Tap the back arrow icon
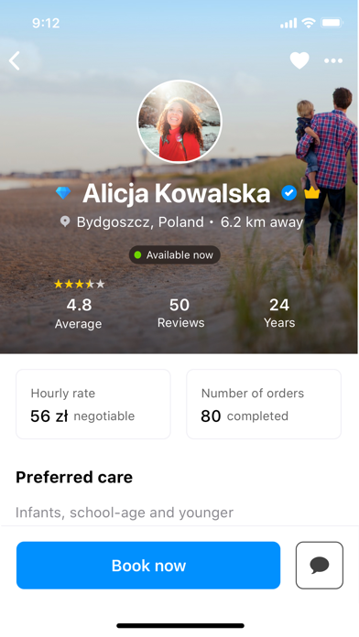The height and width of the screenshot is (637, 359). [15, 61]
